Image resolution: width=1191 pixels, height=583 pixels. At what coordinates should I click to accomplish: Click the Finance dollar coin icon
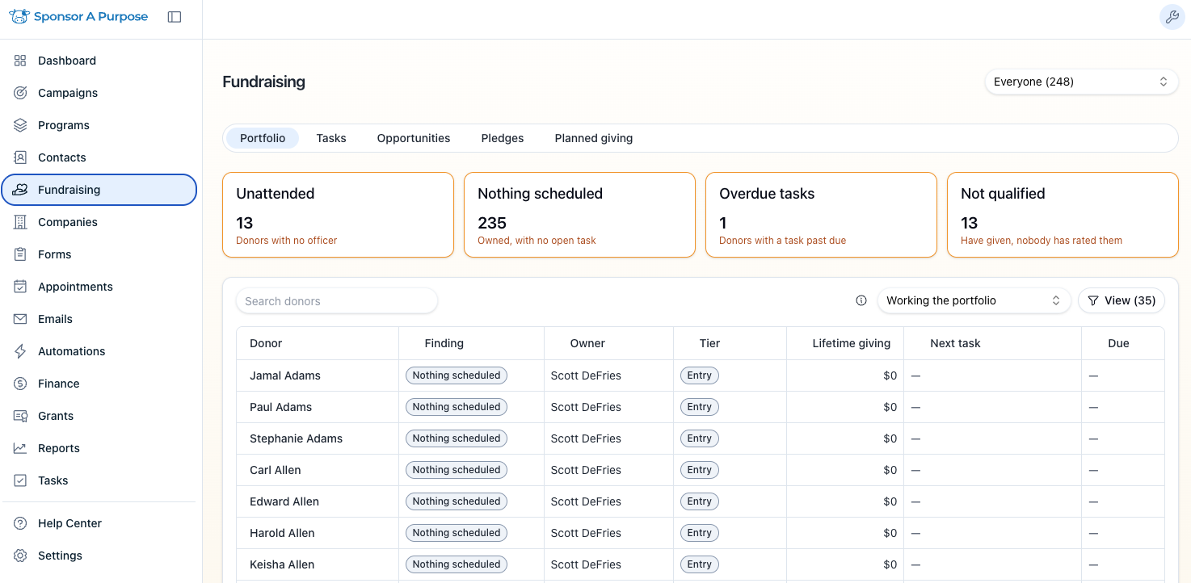[20, 384]
